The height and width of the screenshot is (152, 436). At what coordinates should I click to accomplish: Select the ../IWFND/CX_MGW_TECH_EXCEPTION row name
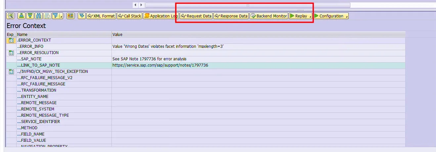click(53, 72)
